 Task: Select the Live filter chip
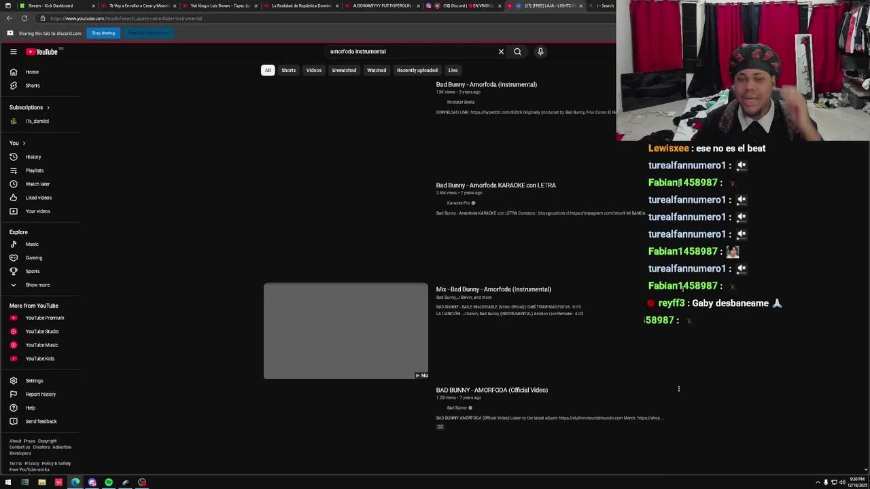pos(453,70)
